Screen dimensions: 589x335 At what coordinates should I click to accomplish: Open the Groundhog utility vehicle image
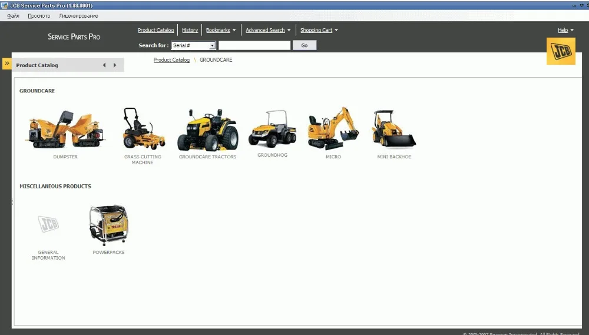(272, 129)
